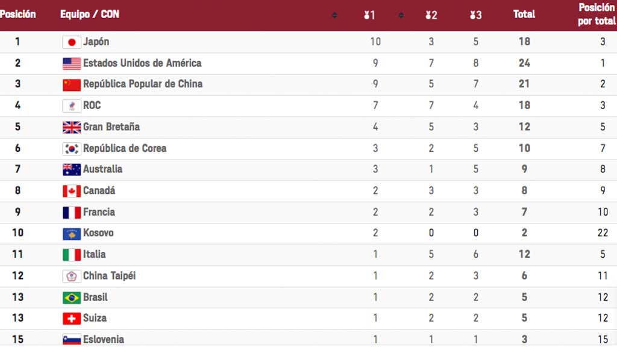
Task: Click the United States flag icon
Action: point(72,64)
